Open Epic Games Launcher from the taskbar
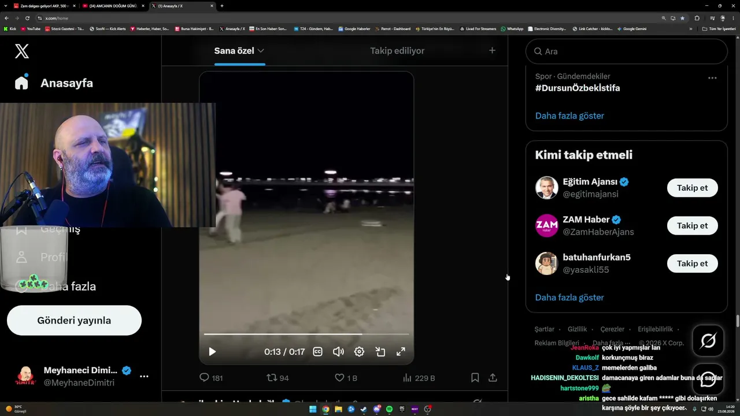 coord(402,409)
